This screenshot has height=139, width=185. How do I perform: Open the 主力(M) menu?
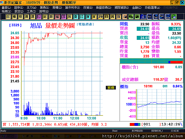pyautogui.click(x=31, y=7)
